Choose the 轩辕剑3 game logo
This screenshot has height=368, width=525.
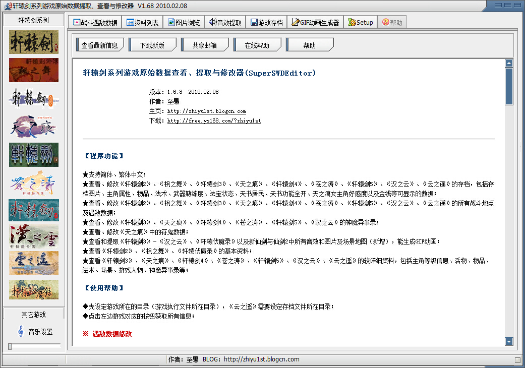[34, 98]
